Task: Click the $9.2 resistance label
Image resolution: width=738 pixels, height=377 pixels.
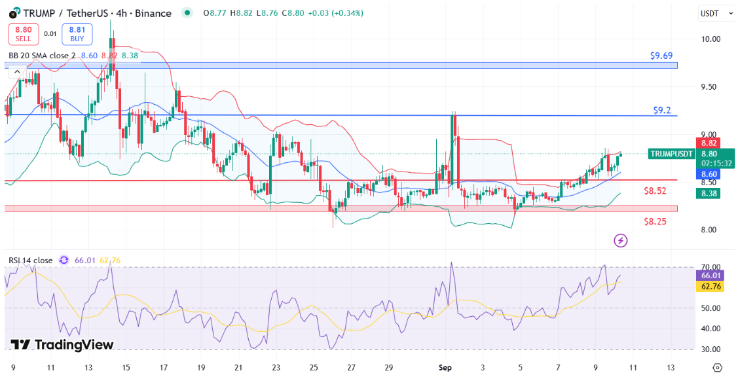Action: 662,110
